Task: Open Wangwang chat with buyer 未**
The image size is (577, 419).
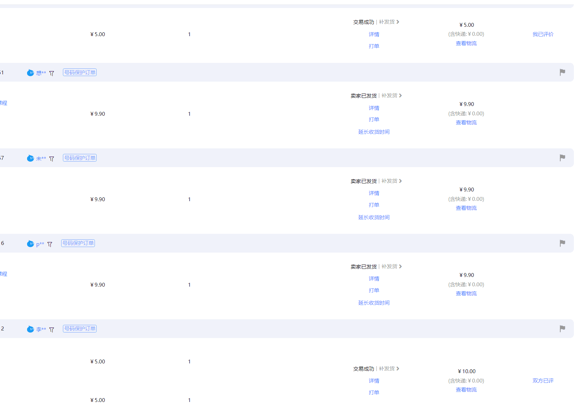Action: coord(31,158)
